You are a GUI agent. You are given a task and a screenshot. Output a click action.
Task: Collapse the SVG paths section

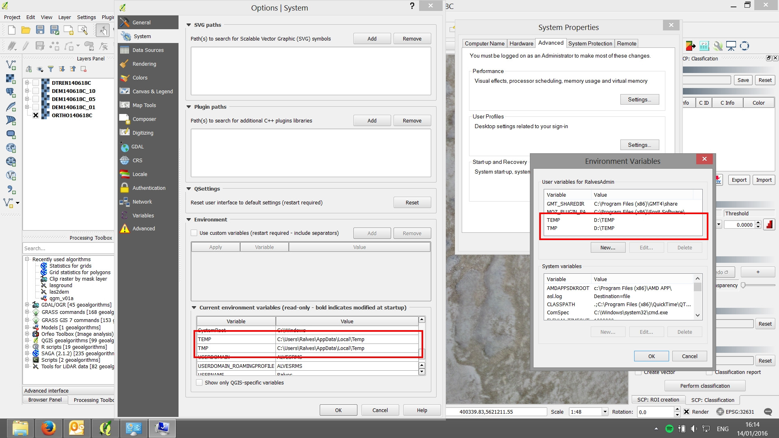[188, 24]
